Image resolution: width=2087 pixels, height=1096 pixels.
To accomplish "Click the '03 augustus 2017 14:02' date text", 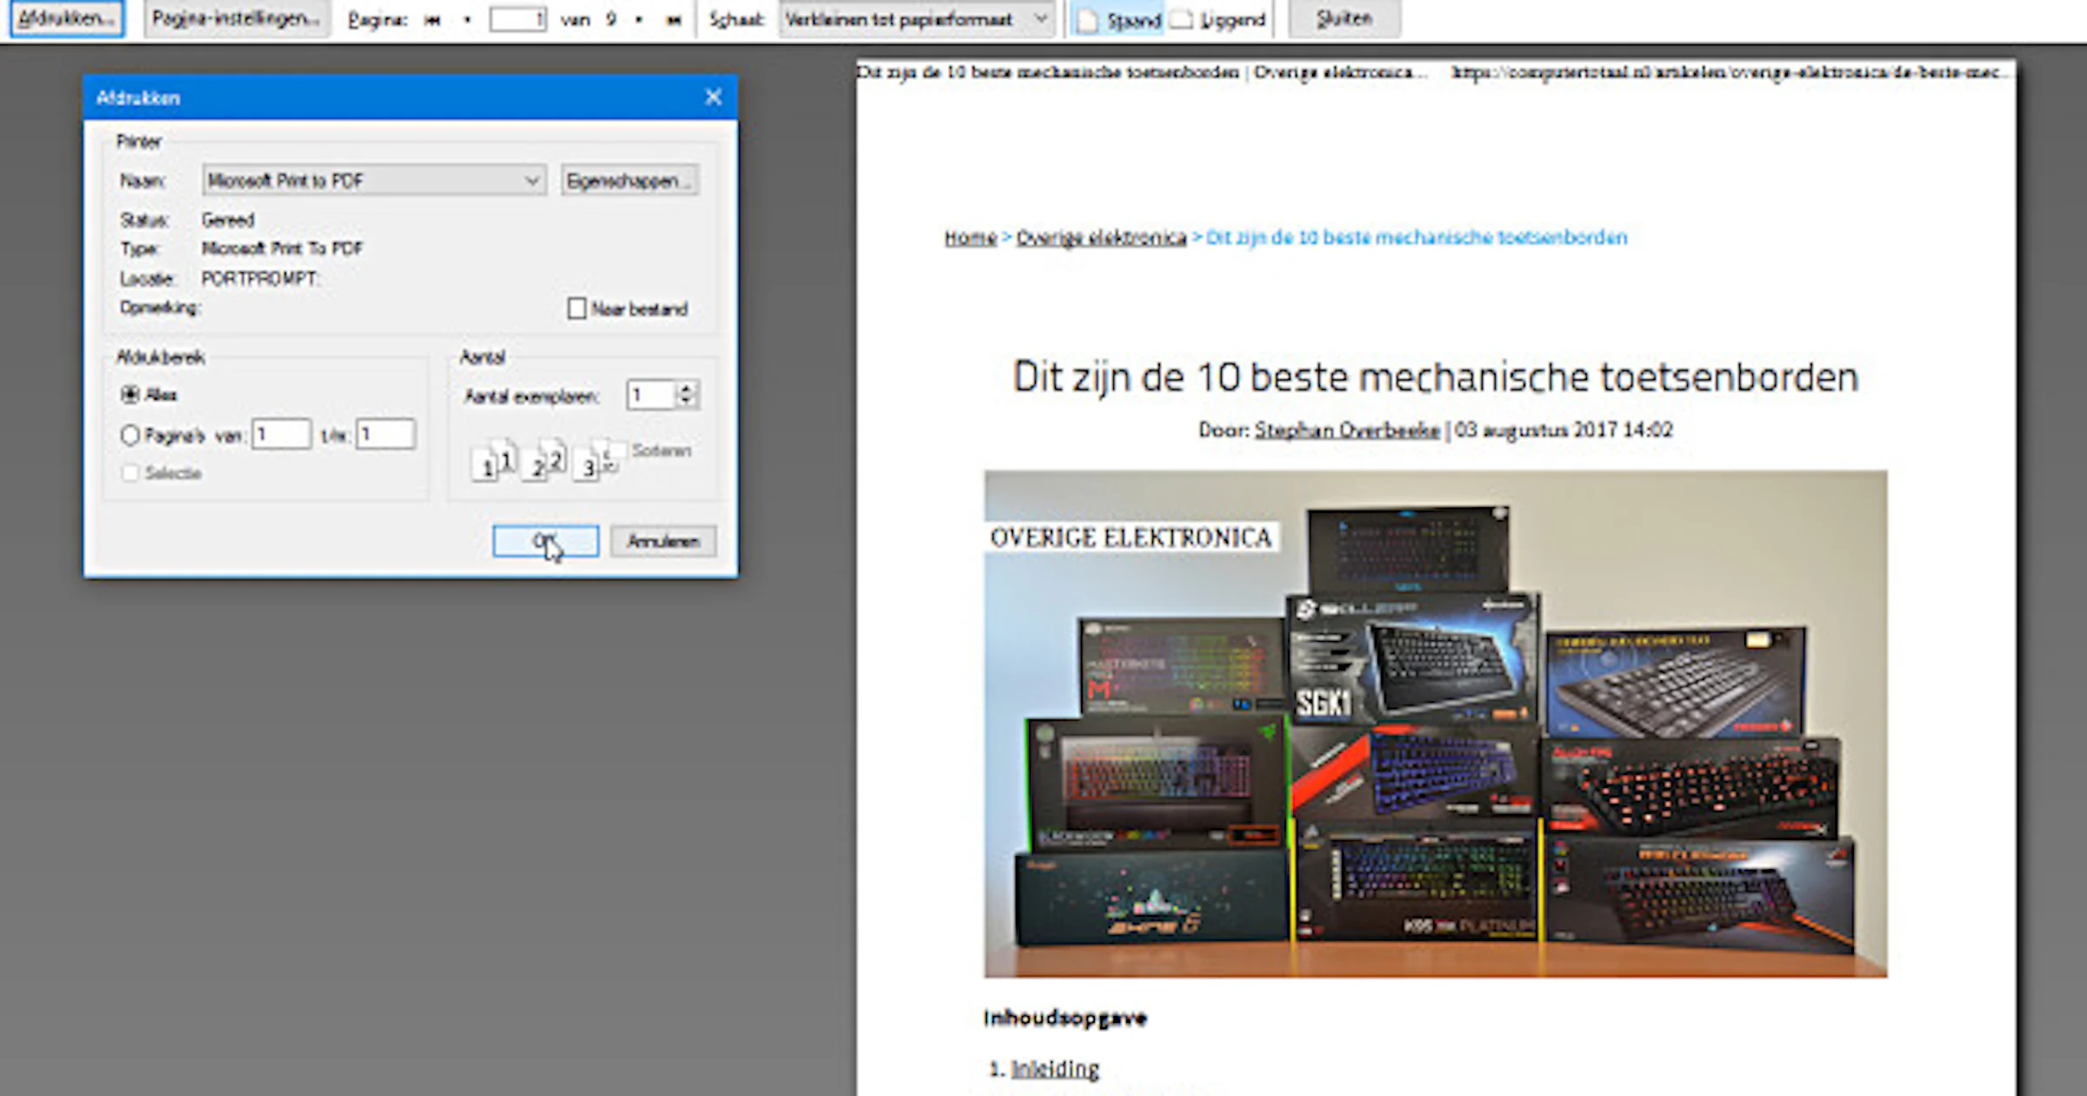I will [1564, 430].
